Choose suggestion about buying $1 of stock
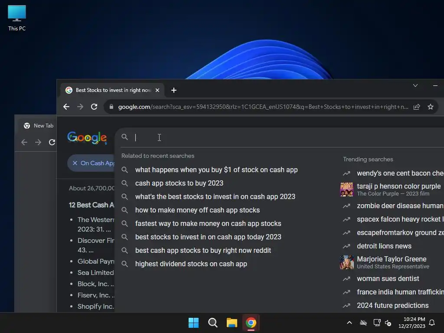The height and width of the screenshot is (333, 444). tap(216, 170)
